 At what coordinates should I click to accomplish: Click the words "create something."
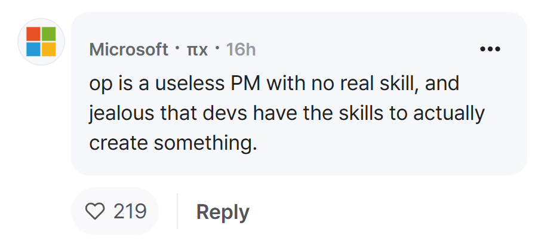(173, 143)
